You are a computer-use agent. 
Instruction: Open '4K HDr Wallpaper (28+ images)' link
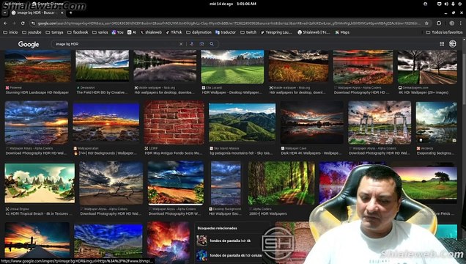pyautogui.click(x=424, y=92)
